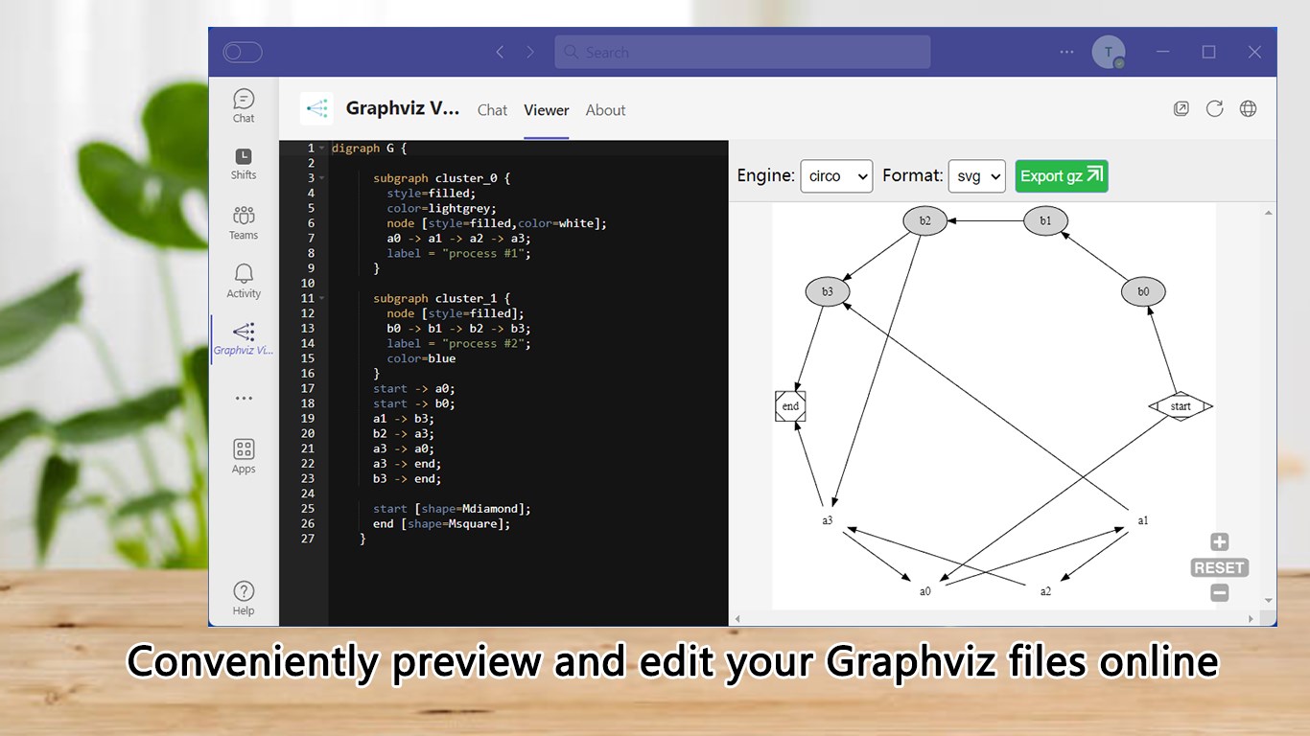Screen dimensions: 1310x736
Task: Open the profile avatar labeled T
Action: click(1109, 52)
